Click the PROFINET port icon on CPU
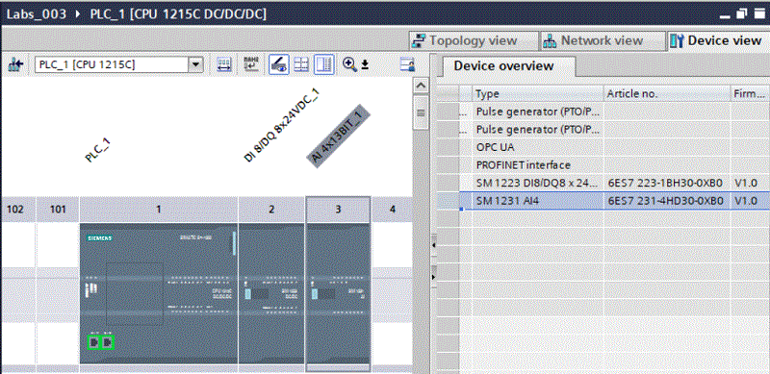770x374 pixels. pyautogui.click(x=101, y=342)
